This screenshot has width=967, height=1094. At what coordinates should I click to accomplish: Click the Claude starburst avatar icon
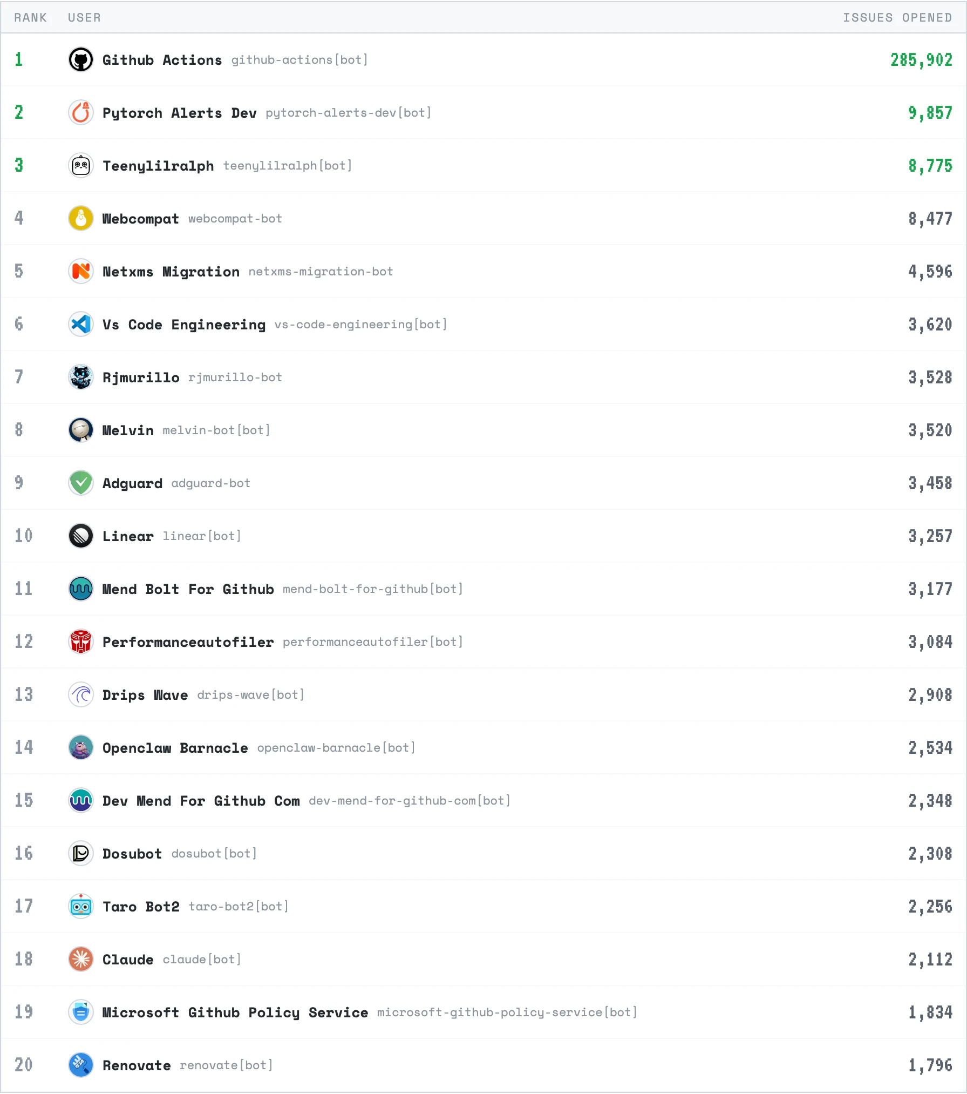coord(80,960)
